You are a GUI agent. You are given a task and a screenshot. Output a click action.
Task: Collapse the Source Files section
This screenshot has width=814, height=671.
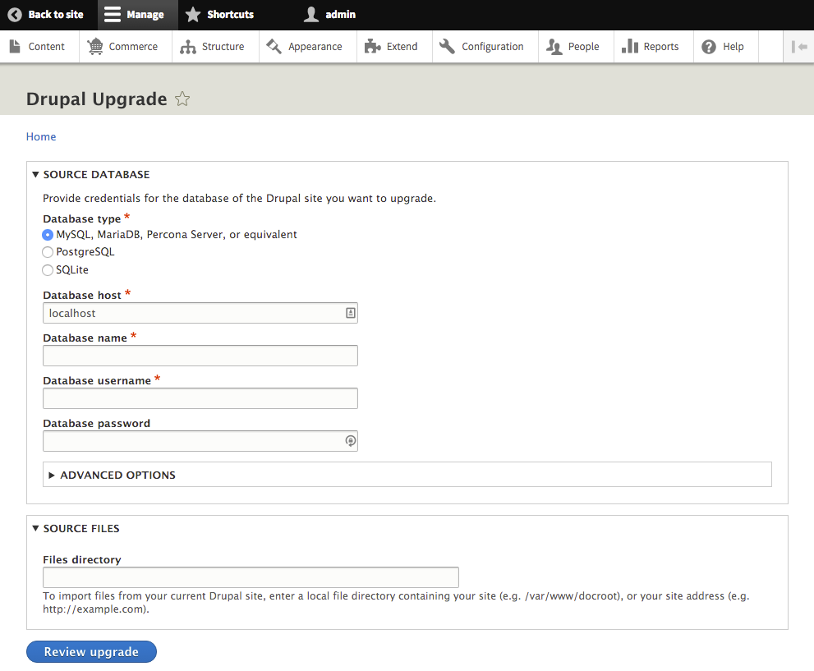click(76, 528)
